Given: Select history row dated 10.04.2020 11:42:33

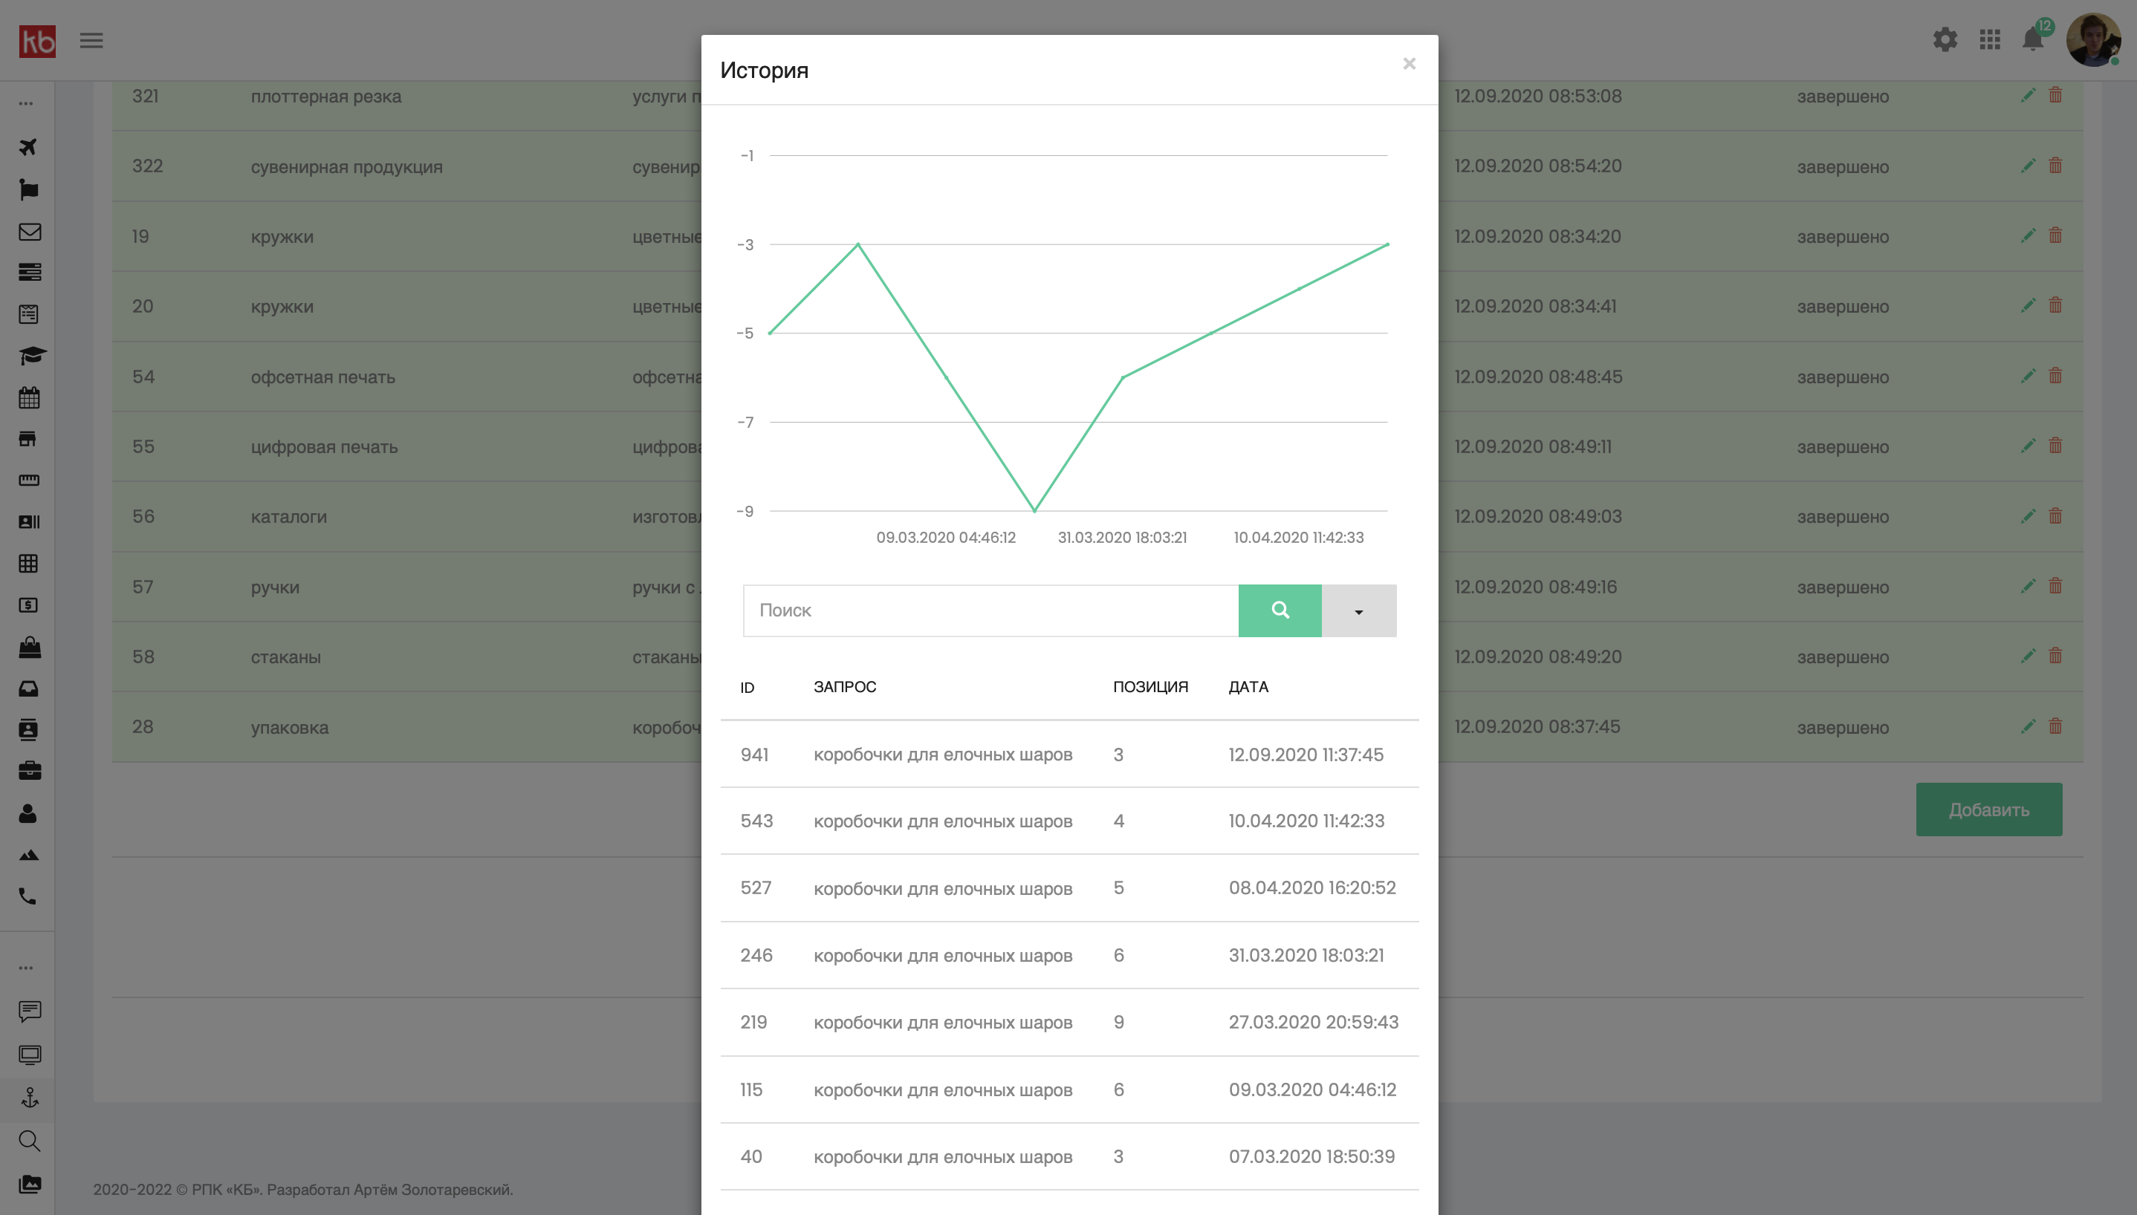Looking at the screenshot, I should pyautogui.click(x=1069, y=821).
